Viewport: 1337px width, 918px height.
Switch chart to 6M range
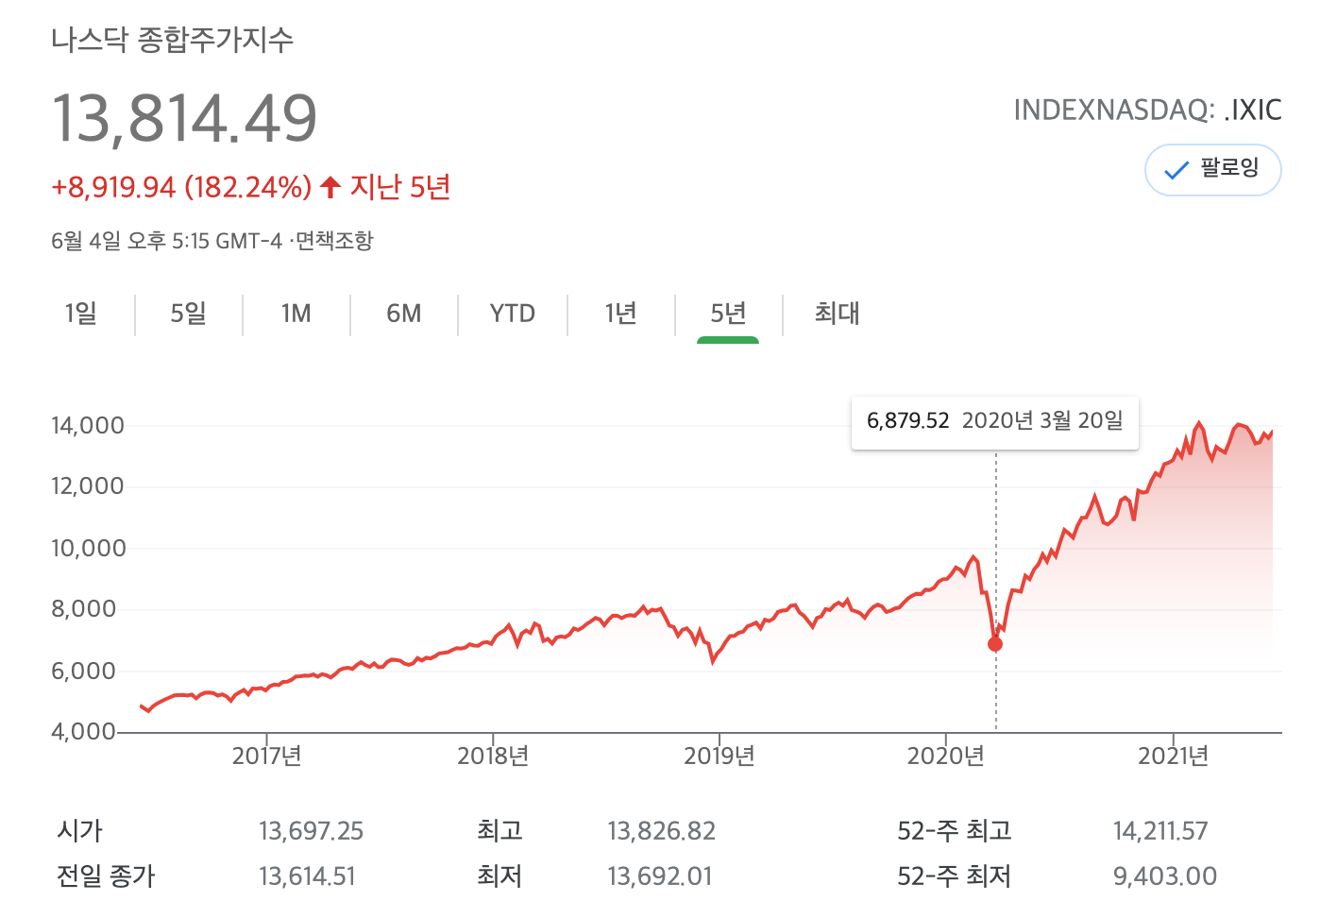[x=403, y=314]
